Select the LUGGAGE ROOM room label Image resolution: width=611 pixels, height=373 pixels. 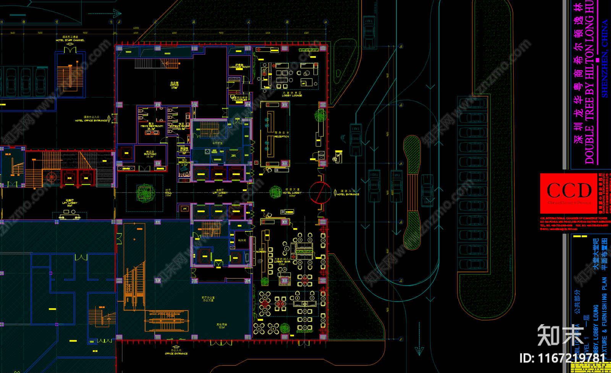[x=239, y=67]
